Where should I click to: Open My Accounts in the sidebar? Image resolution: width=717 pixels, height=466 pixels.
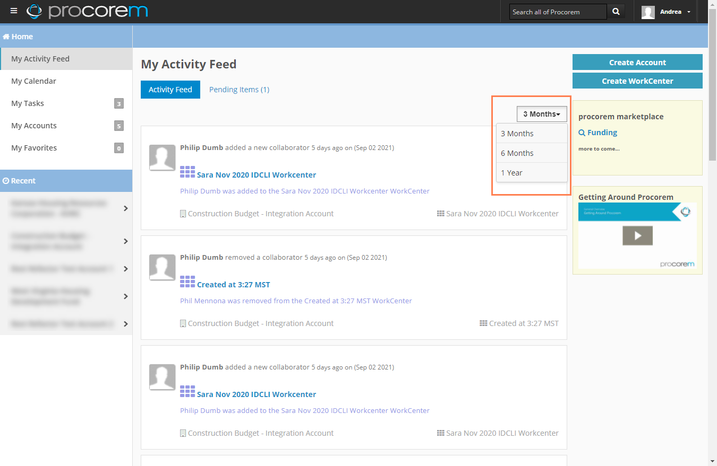[66, 126]
